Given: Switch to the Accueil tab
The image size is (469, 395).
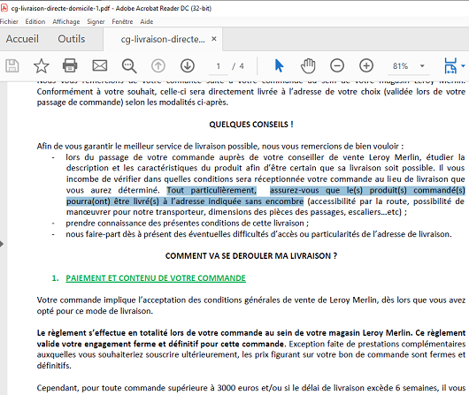Looking at the screenshot, I should [x=22, y=39].
